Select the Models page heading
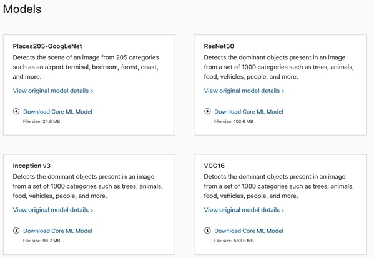The width and height of the screenshot is (374, 258). coord(22,9)
